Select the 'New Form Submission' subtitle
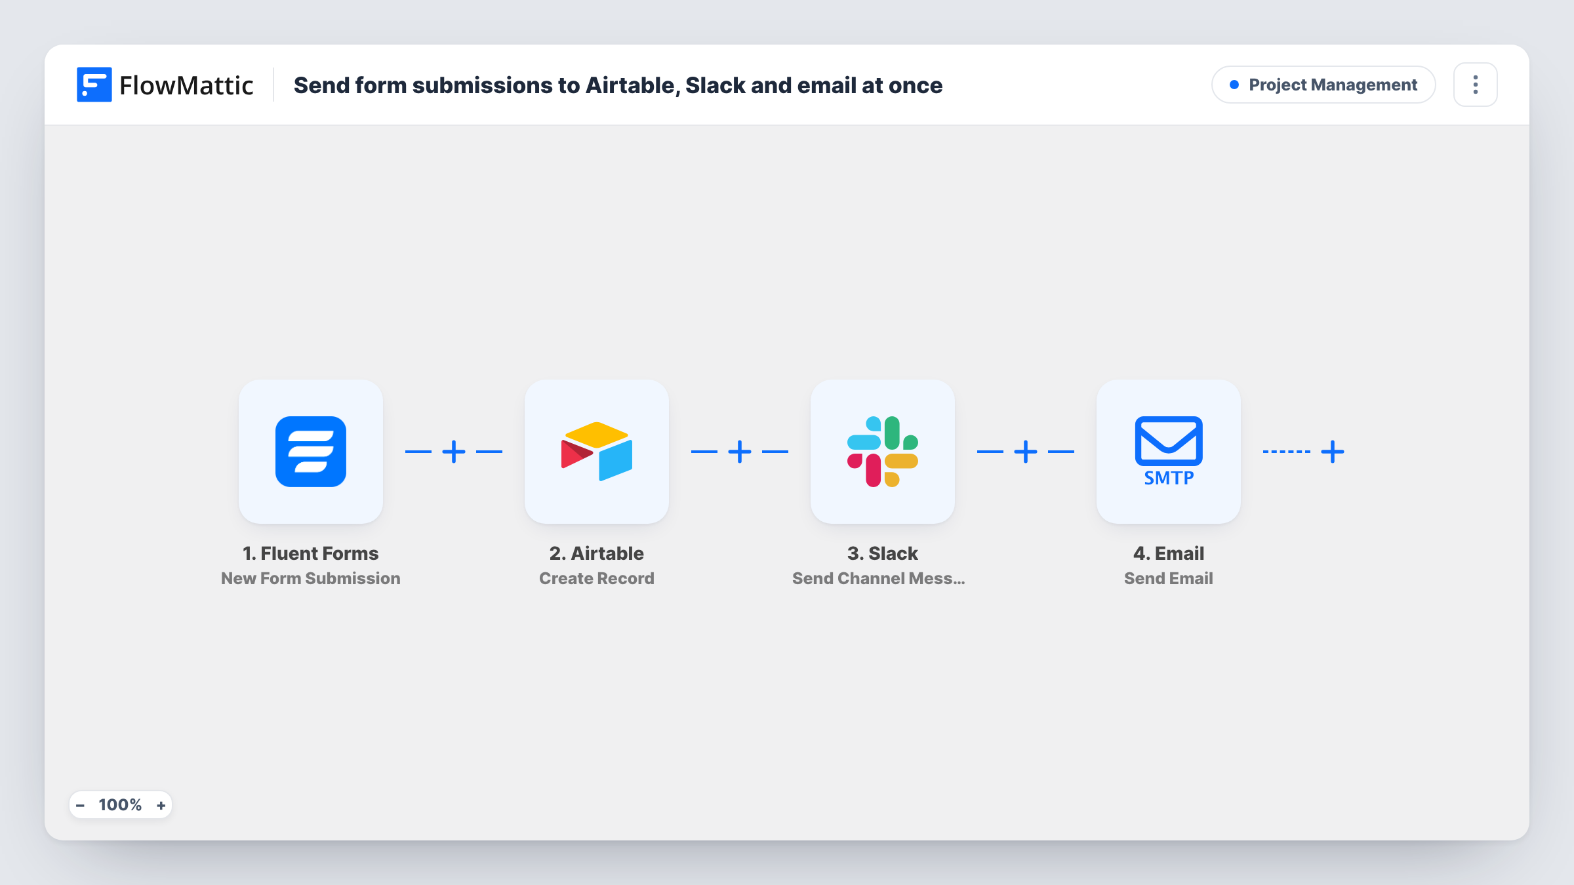Image resolution: width=1574 pixels, height=885 pixels. [311, 578]
